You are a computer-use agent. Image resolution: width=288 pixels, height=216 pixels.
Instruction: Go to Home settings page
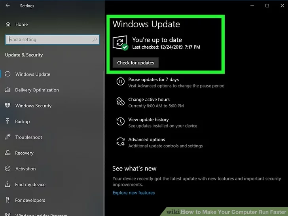pyautogui.click(x=21, y=25)
